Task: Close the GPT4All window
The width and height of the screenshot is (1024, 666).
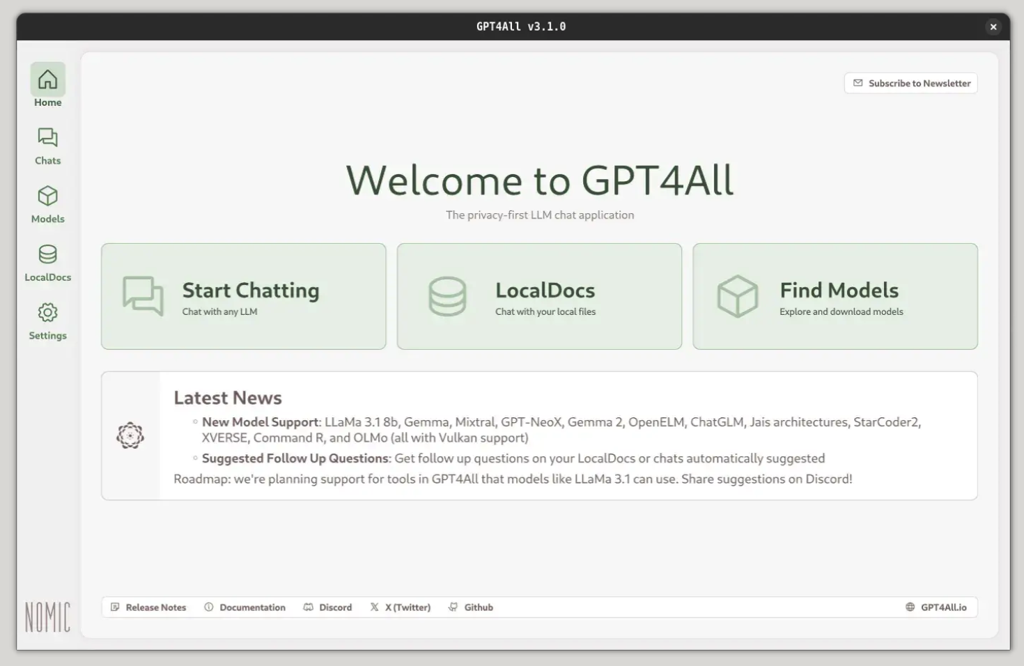Action: (x=993, y=26)
